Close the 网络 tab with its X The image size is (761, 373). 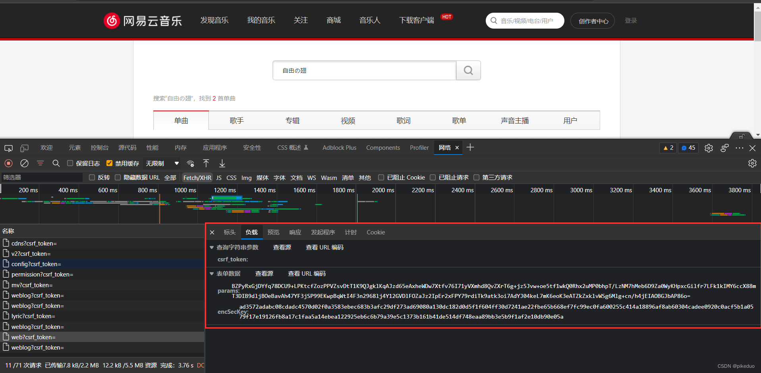[457, 148]
